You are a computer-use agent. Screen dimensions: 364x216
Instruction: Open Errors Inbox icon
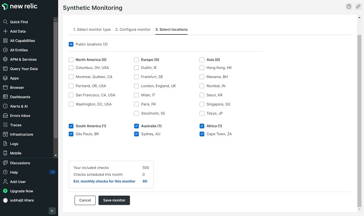pos(5,116)
